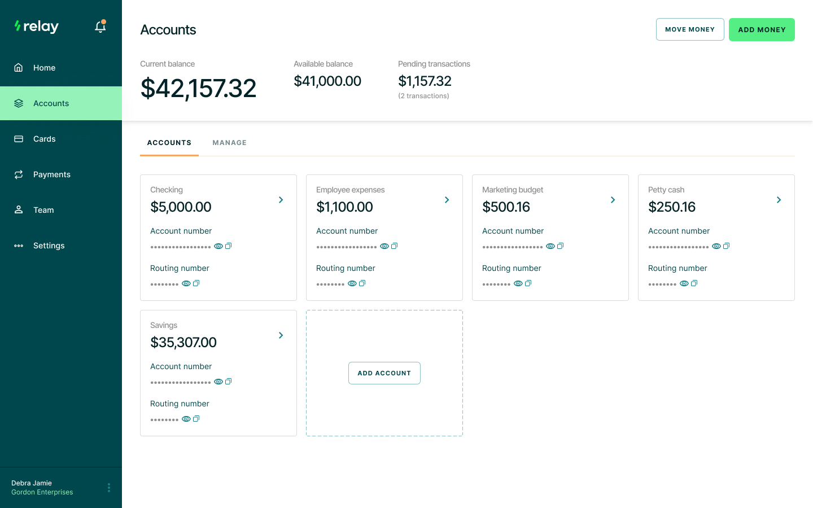
Task: Copy Employee expenses routing number
Action: (362, 283)
